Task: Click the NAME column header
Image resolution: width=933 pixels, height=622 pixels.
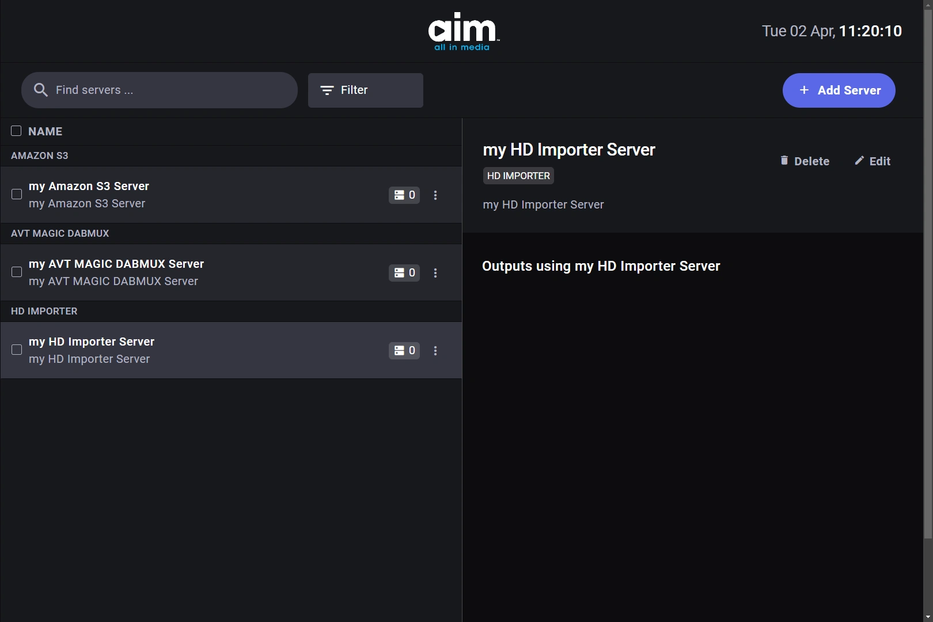Action: 45,131
